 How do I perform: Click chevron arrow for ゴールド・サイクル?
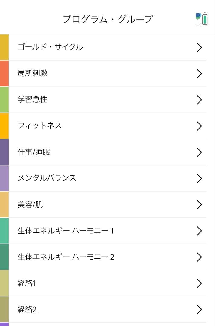tap(199, 47)
